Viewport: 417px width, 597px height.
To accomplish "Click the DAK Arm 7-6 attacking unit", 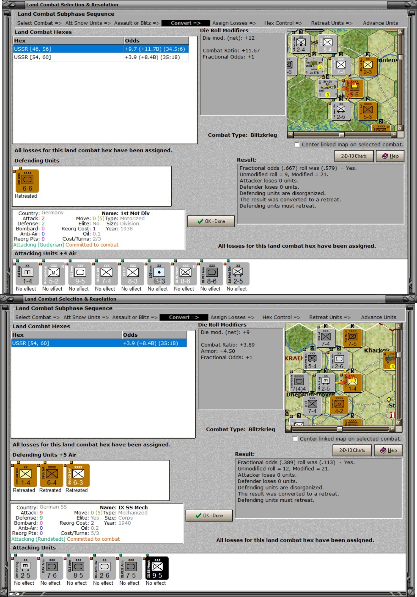I will 52,568.
